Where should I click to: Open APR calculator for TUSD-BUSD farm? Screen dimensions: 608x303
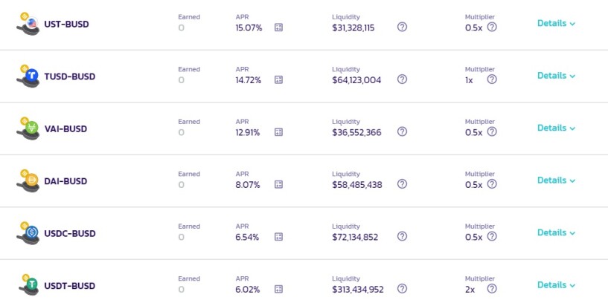click(278, 79)
